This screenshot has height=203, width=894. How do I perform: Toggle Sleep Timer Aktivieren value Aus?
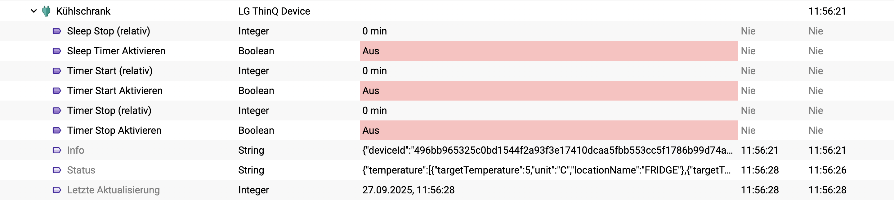548,51
